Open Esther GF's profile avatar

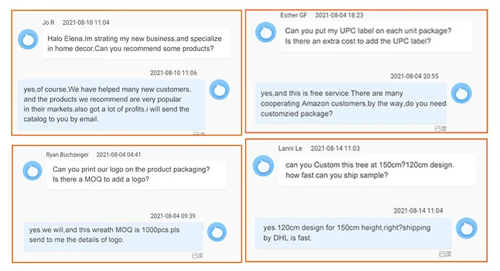(266, 32)
